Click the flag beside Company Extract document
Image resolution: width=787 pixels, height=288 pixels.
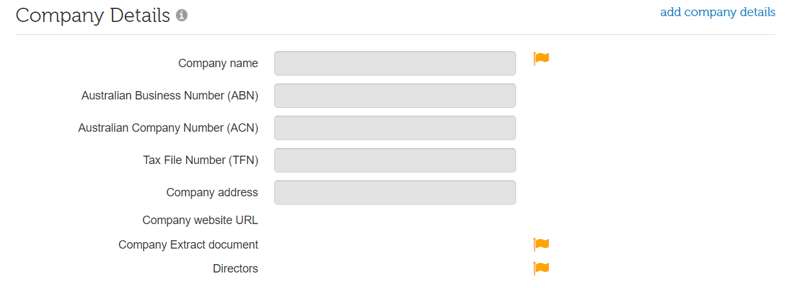[541, 245]
